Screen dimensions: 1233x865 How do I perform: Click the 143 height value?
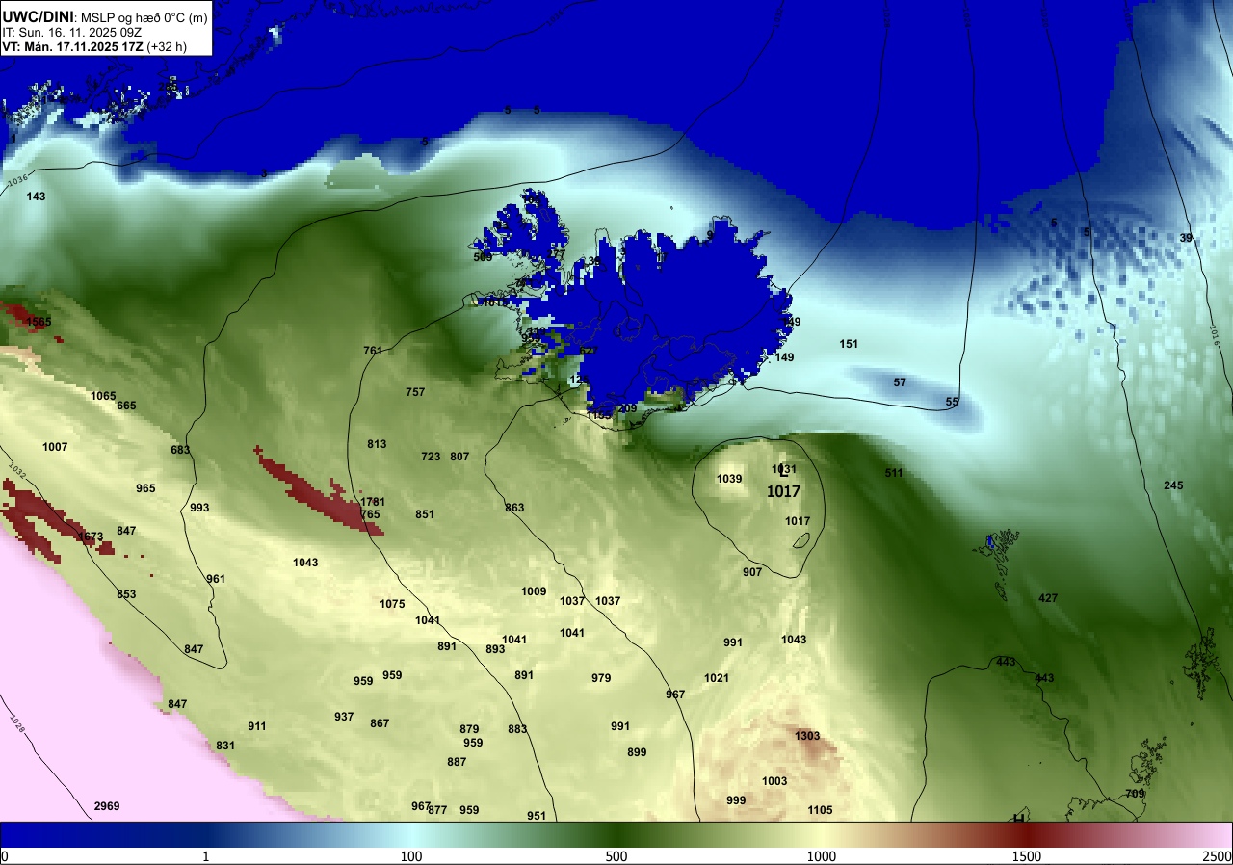(36, 197)
